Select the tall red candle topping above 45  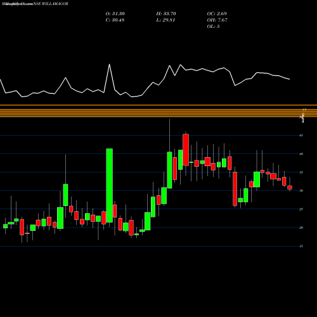[x=186, y=150]
